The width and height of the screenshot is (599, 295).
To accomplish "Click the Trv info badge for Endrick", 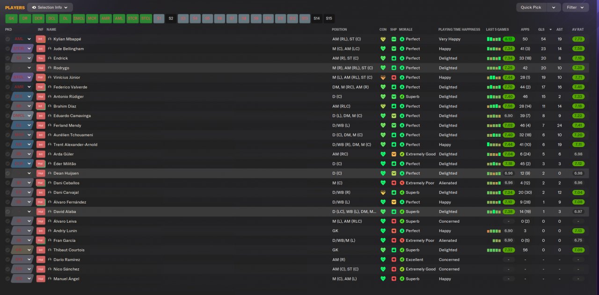I will 41,58.
